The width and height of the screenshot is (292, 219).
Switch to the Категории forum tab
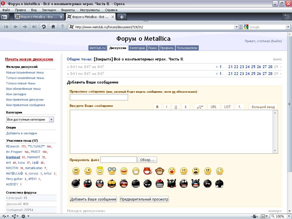point(137,48)
